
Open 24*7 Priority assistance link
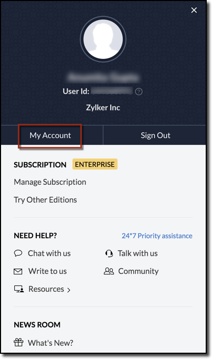tap(157, 236)
